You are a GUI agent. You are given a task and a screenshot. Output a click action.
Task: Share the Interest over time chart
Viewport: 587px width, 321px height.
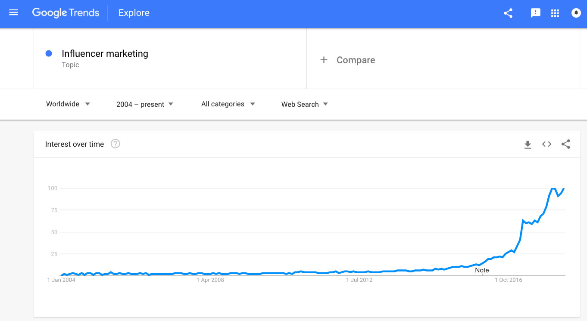coord(566,145)
